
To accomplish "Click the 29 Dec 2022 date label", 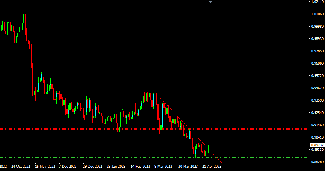I will pos(93,167).
